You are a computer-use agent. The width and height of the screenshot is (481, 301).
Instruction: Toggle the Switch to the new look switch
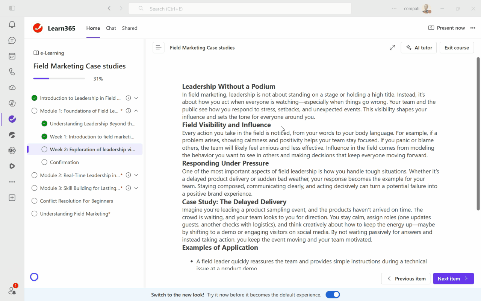333,295
